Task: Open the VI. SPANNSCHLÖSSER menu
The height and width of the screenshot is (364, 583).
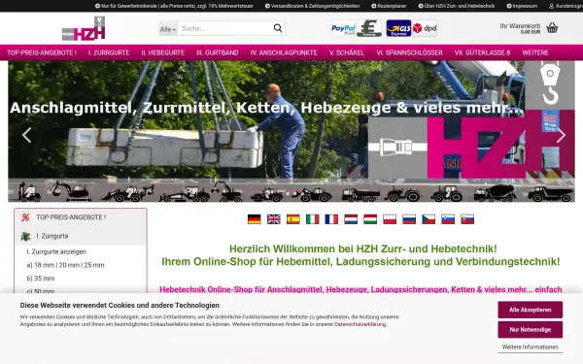Action: tap(409, 52)
